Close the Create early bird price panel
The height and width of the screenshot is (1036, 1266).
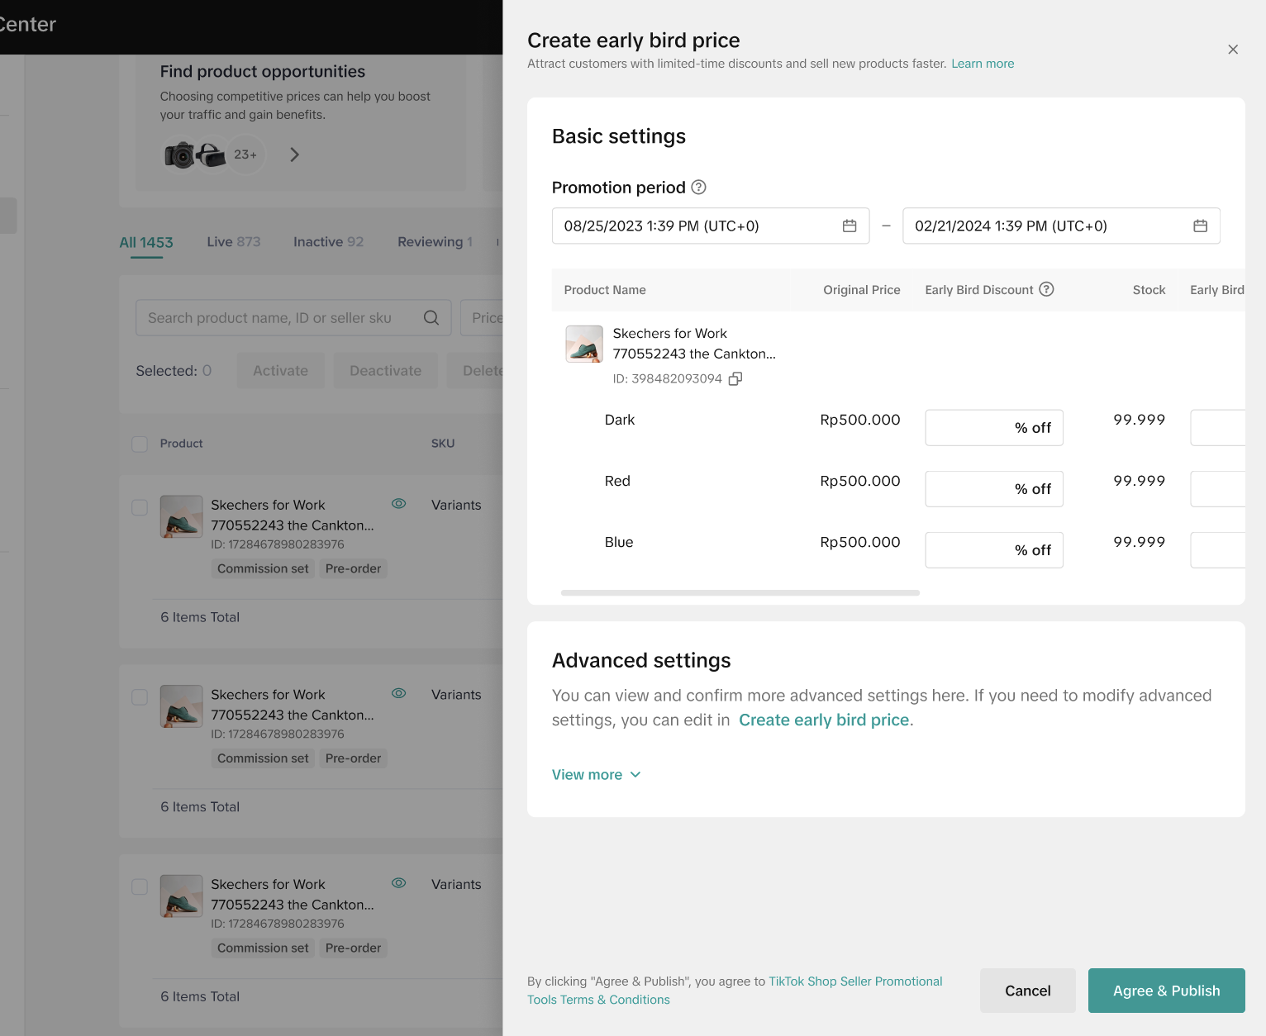point(1232,50)
